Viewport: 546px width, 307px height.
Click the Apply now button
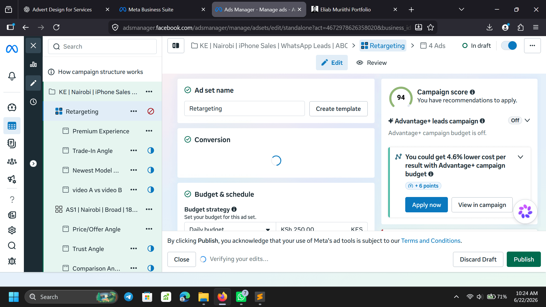[426, 205]
